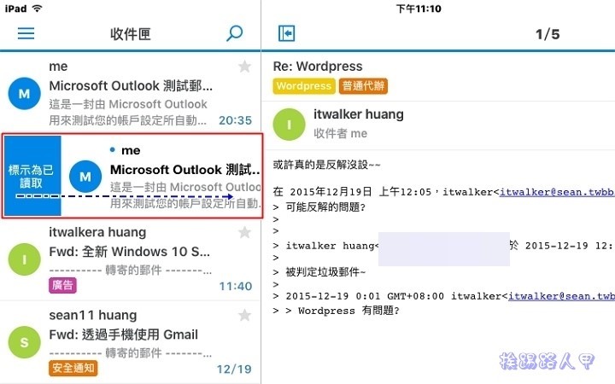Collapse the message list panel icon
The image size is (615, 384).
(x=287, y=33)
